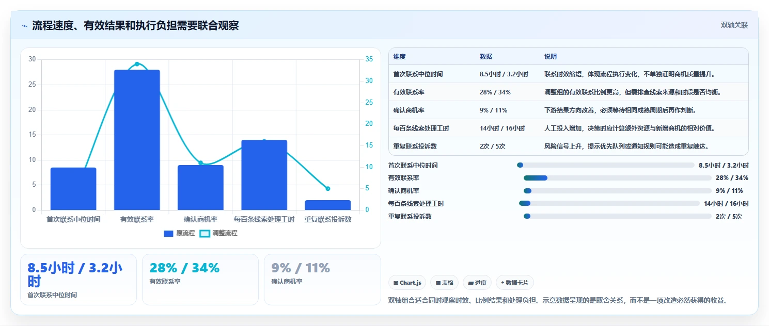
Task: Click the icon in the 表格 tag
Action: (x=438, y=283)
